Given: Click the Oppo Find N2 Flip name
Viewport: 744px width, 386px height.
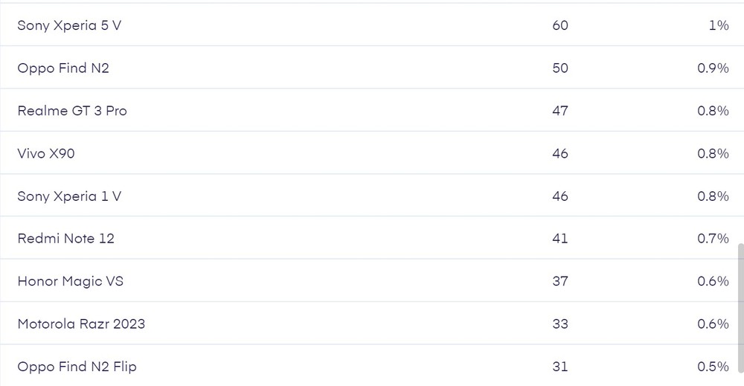Looking at the screenshot, I should [77, 367].
